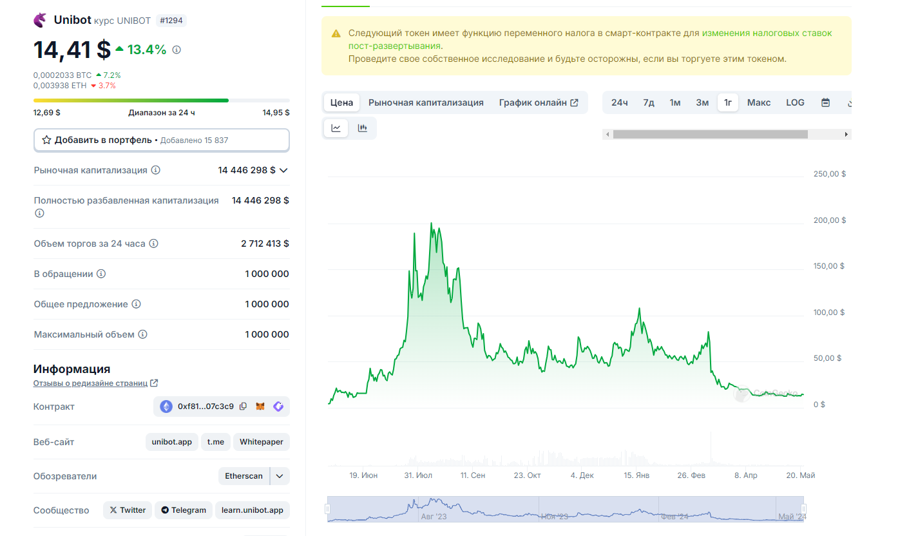Select the Цена chart tab

tap(341, 102)
